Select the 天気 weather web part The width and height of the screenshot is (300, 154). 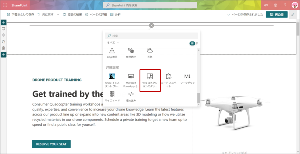150,53
